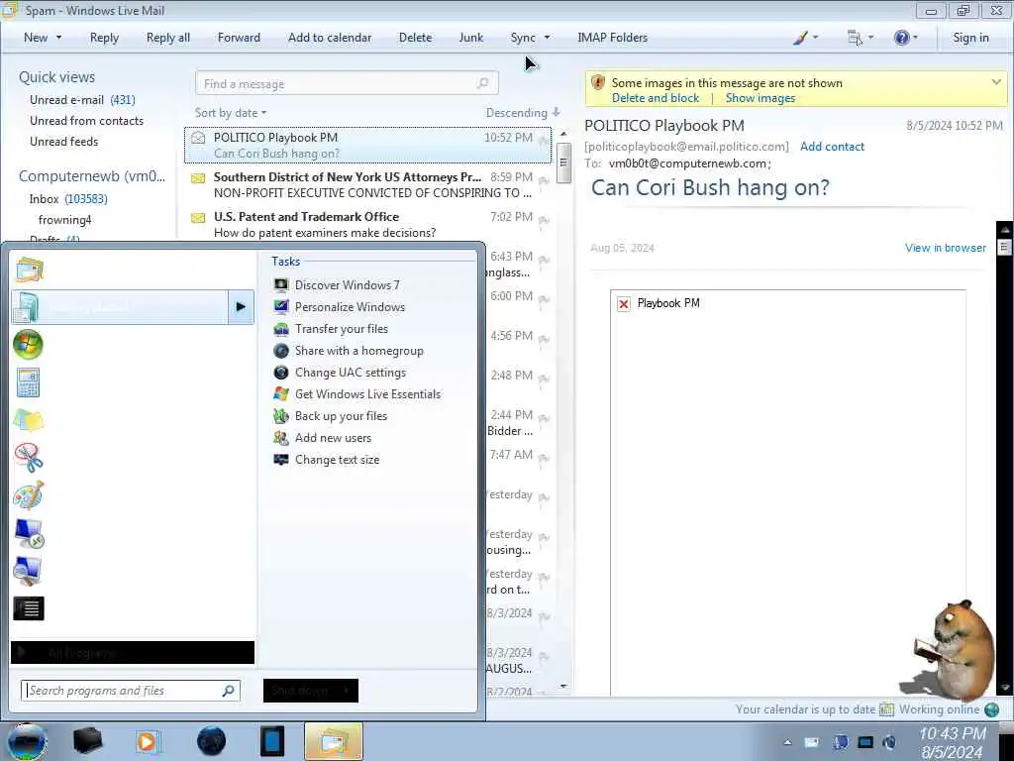This screenshot has height=761, width=1014.
Task: Click Add new users icon
Action: pos(280,438)
